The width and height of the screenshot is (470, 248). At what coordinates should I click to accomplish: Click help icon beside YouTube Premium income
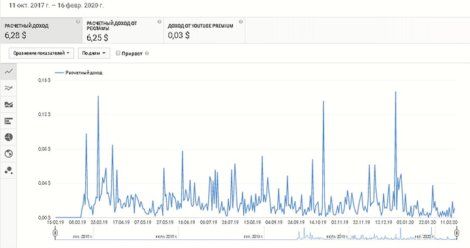tap(240, 22)
